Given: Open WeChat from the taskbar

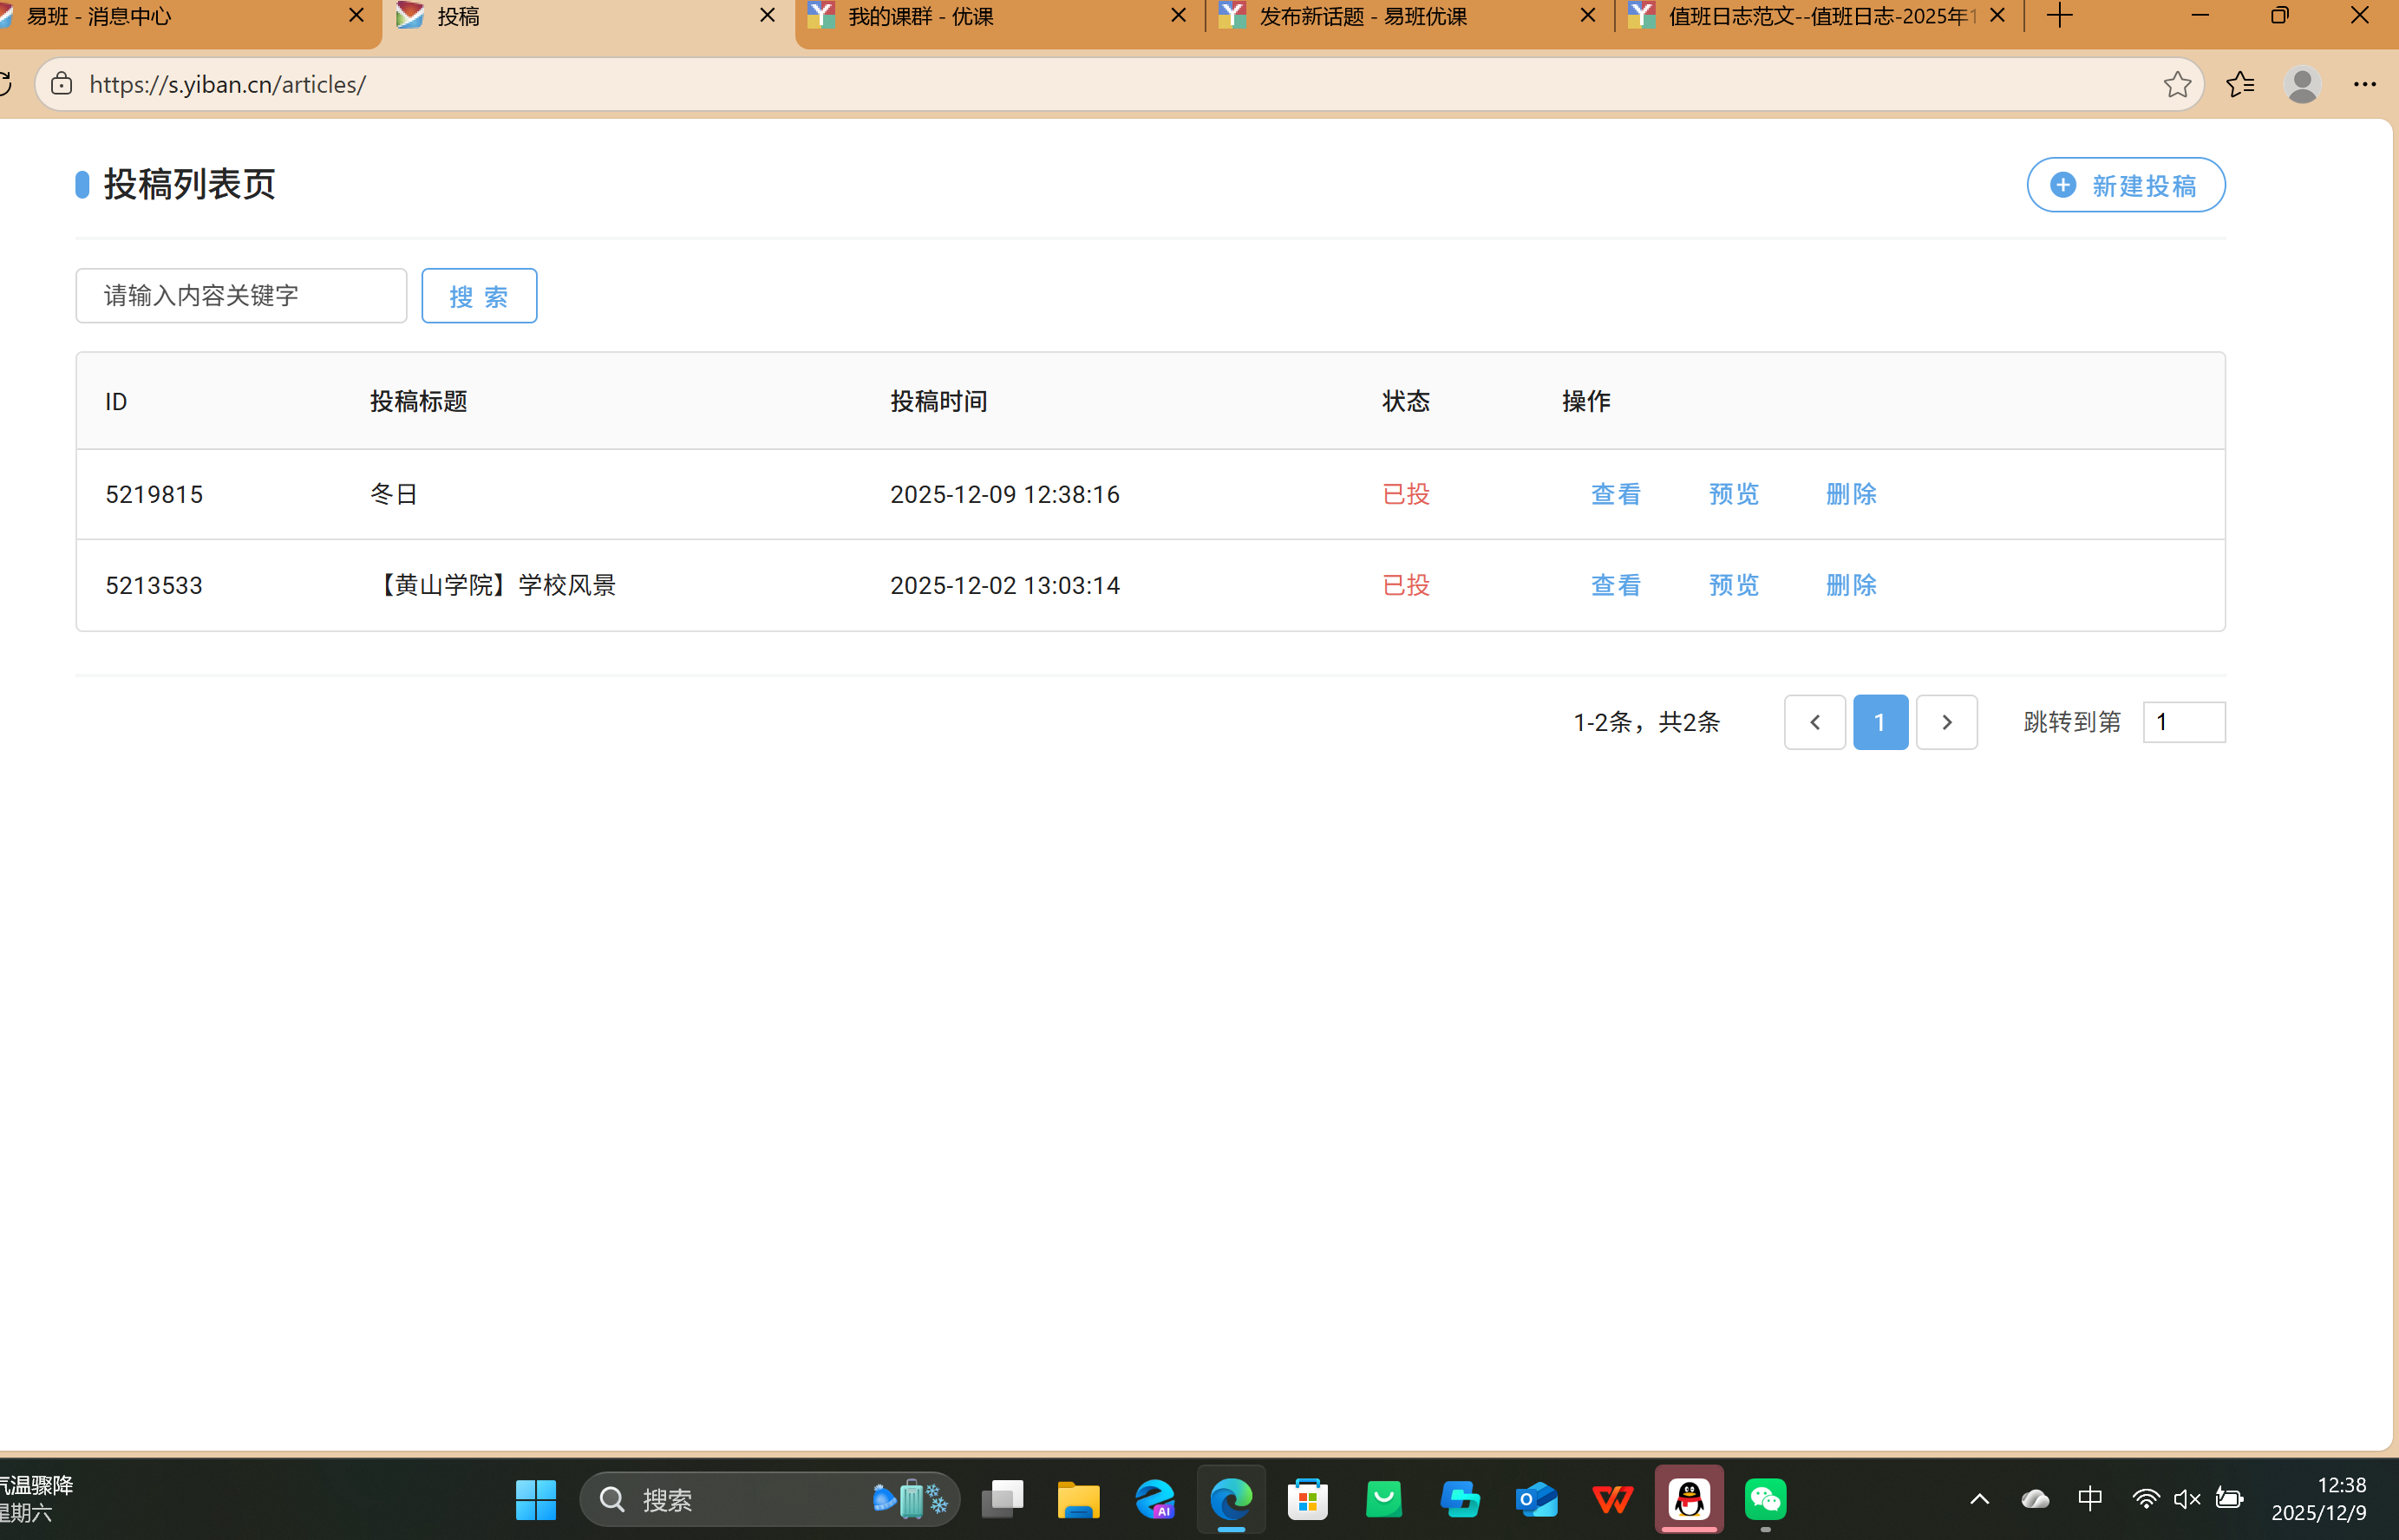Looking at the screenshot, I should pos(1765,1499).
